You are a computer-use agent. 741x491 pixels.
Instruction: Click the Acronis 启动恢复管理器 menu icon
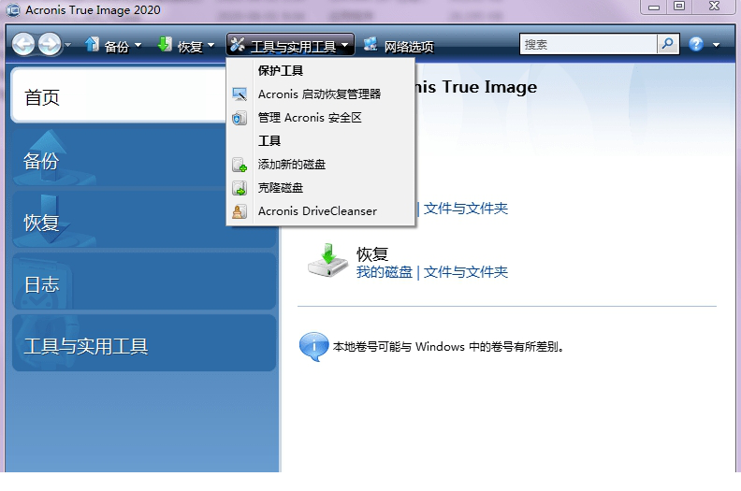pos(240,94)
